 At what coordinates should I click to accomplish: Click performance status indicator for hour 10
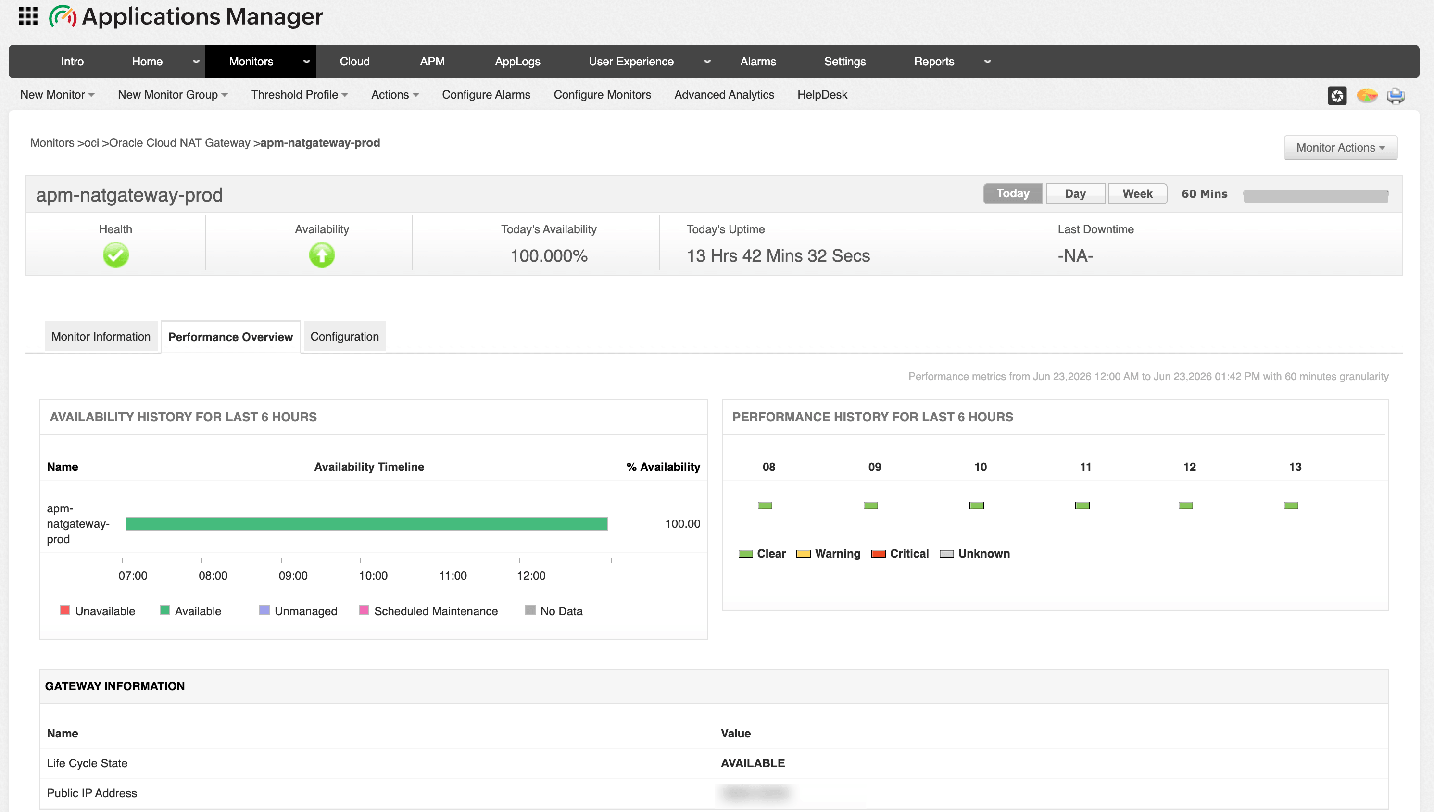[976, 505]
